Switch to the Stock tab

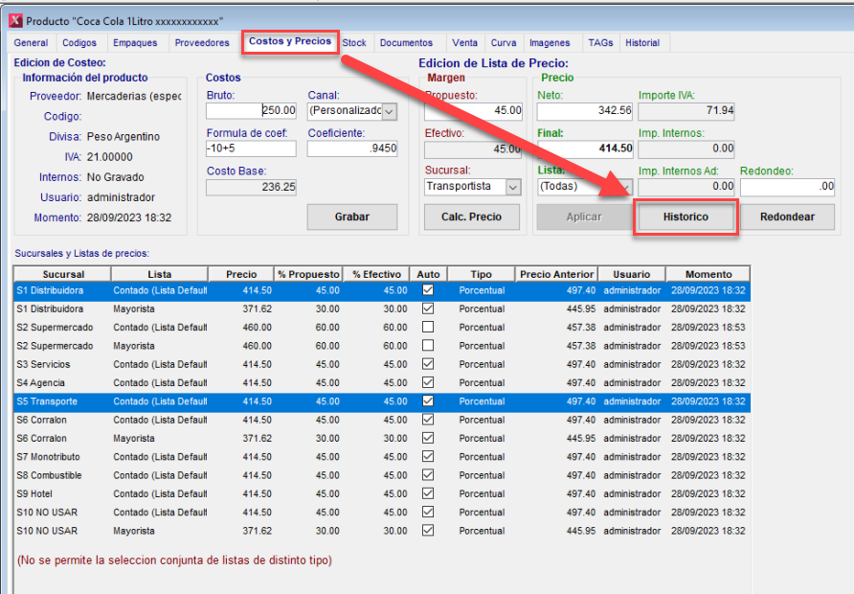[x=354, y=43]
